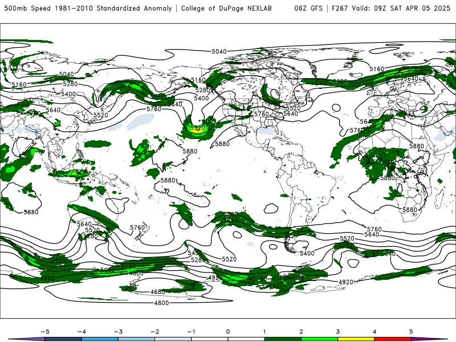Click the yellow 3 to 4 colorbar segment
This screenshot has width=456, height=342.
356,339
